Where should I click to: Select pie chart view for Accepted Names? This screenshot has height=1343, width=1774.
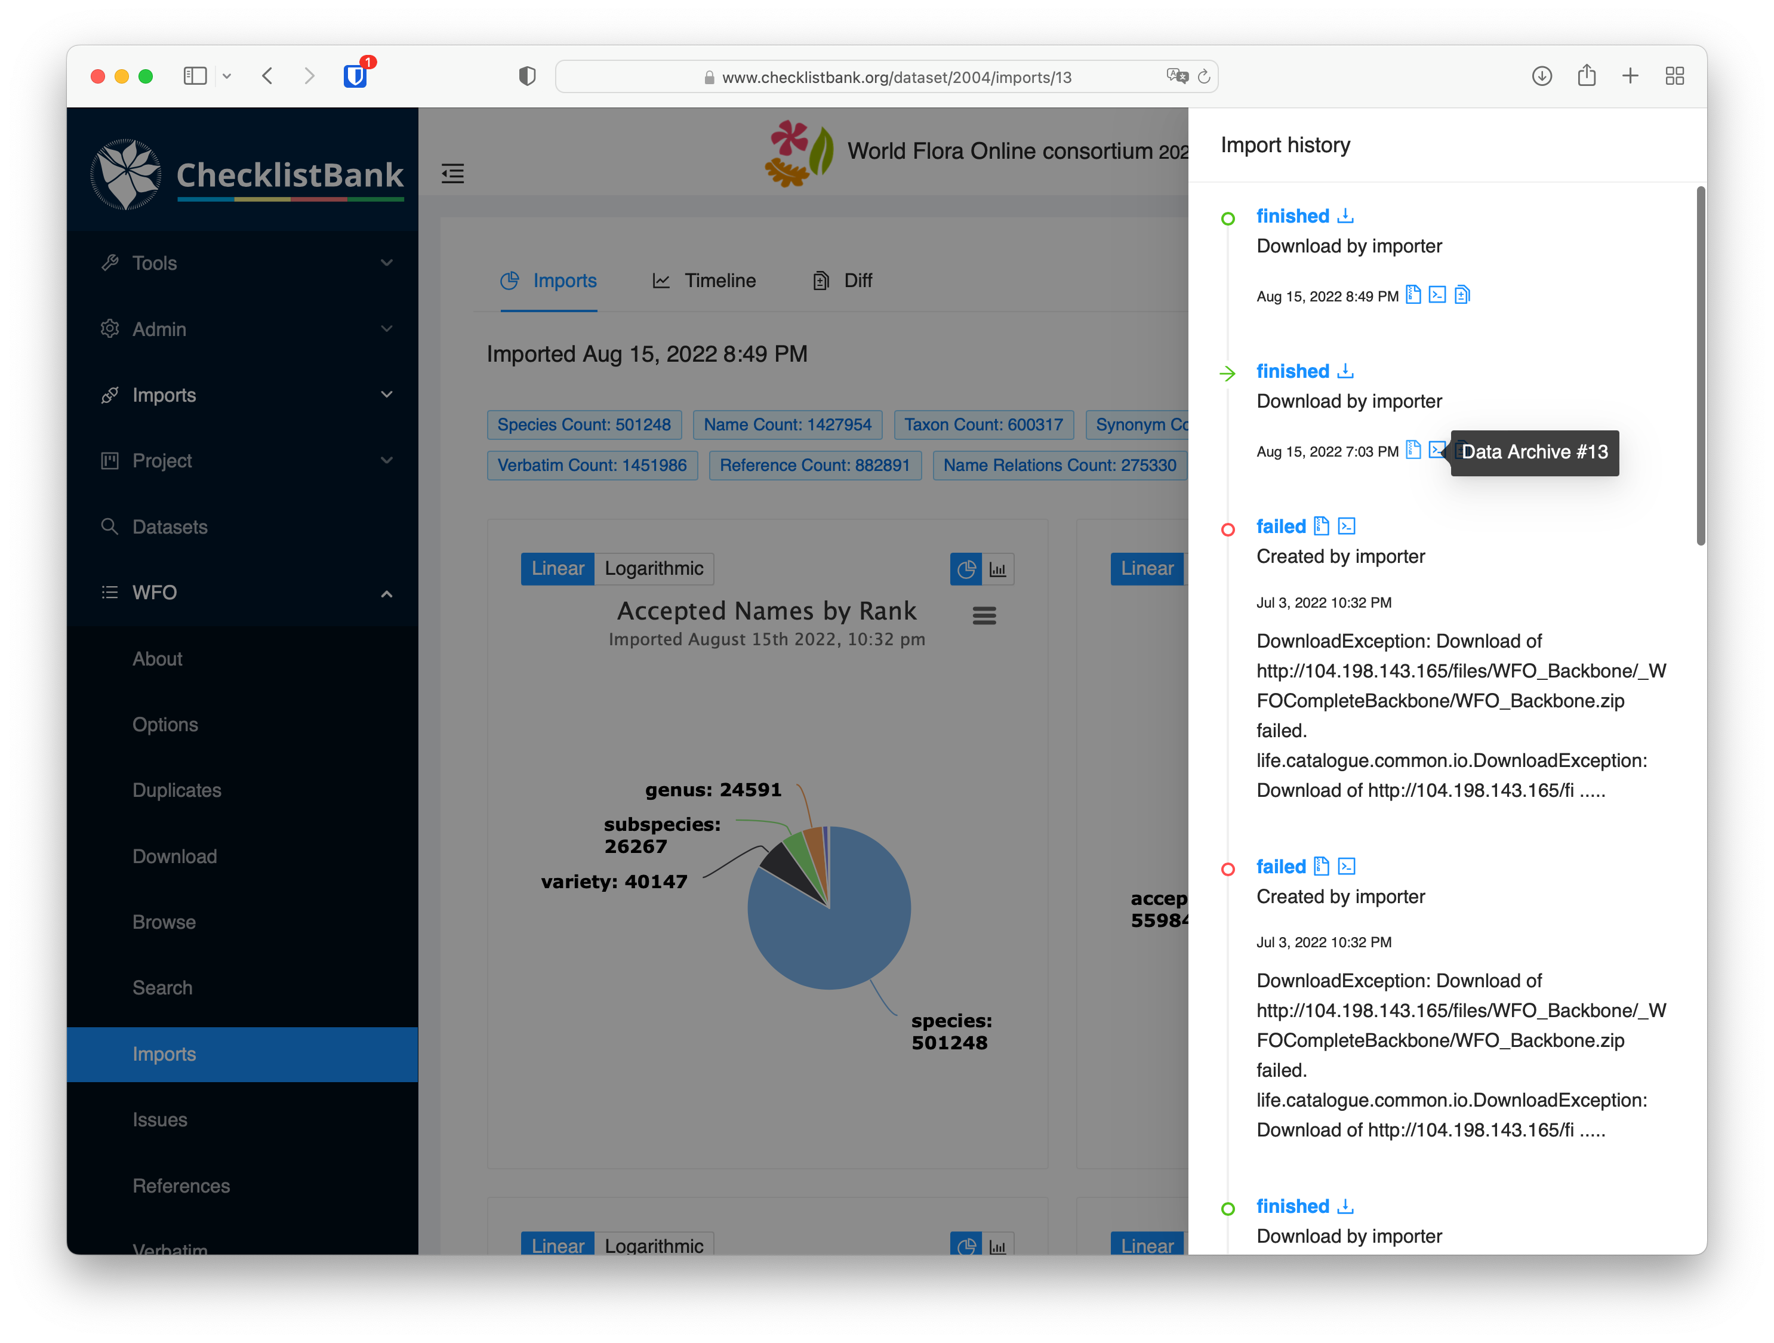tap(966, 569)
